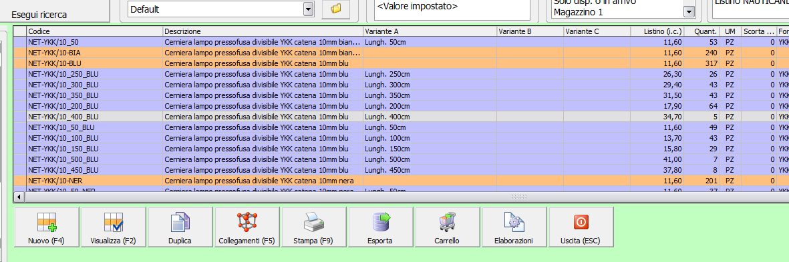Image resolution: width=789 pixels, height=262 pixels.
Task: Click the Scorta column header
Action: (x=759, y=31)
